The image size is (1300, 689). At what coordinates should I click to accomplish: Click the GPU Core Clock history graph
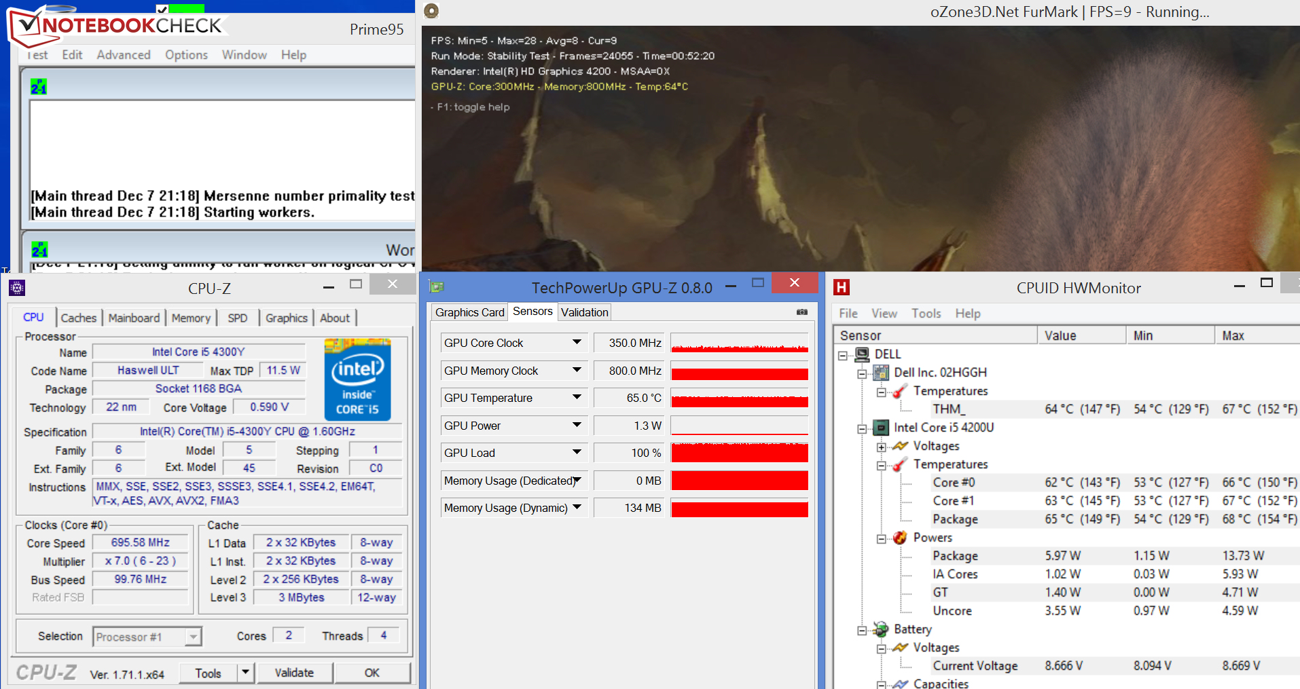740,343
